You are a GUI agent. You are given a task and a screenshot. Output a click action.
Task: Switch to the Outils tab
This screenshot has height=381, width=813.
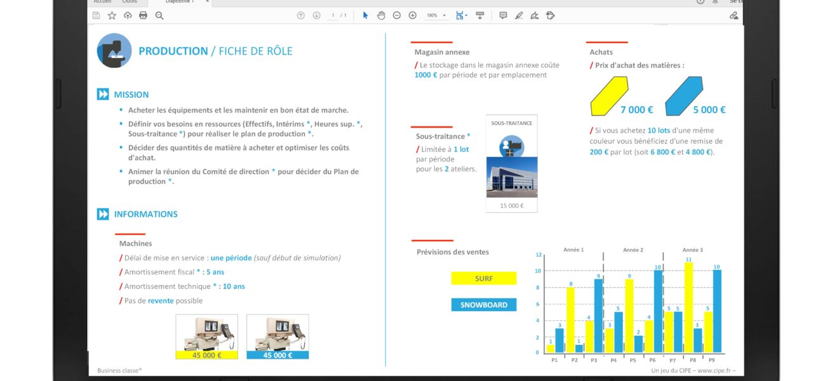pos(129,2)
